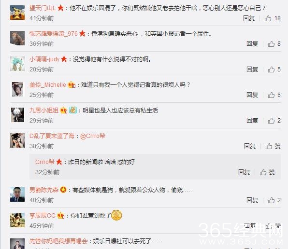Click 望天门山L's Pikachu avatar
The image size is (288, 249).
click(17, 13)
